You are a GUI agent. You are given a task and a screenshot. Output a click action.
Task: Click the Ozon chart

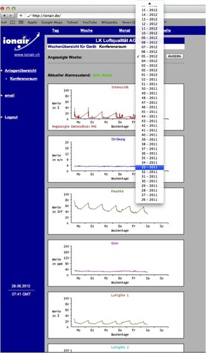coord(116,263)
